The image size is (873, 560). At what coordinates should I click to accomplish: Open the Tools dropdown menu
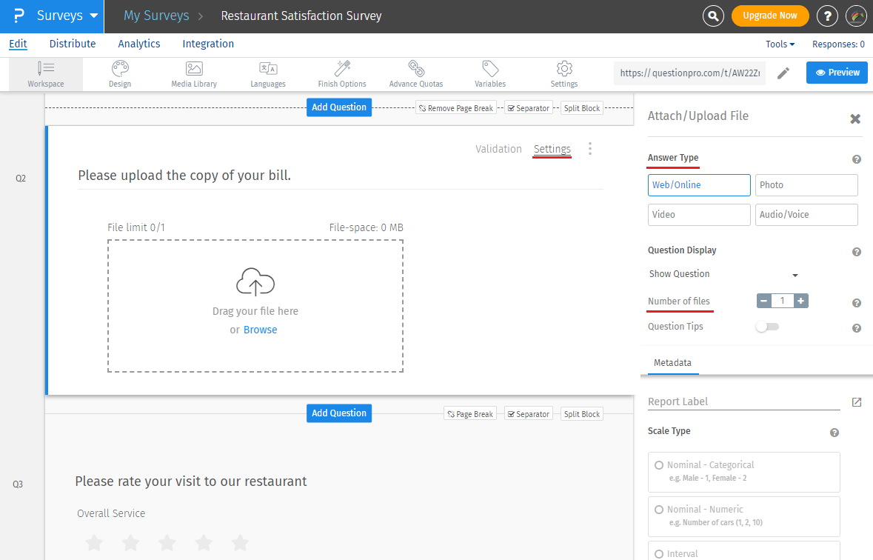[780, 44]
